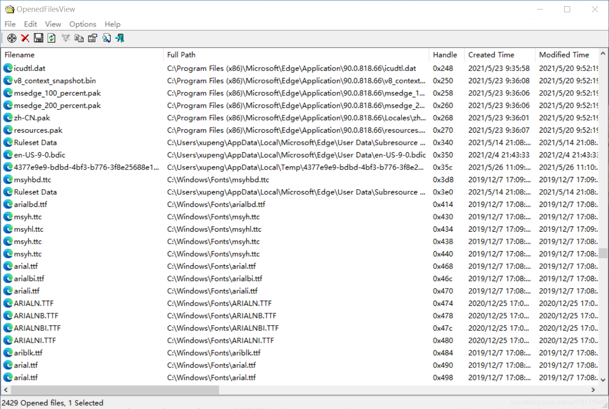Click the vertical scrollbar up arrow
The height and width of the screenshot is (409, 609).
pyautogui.click(x=603, y=53)
